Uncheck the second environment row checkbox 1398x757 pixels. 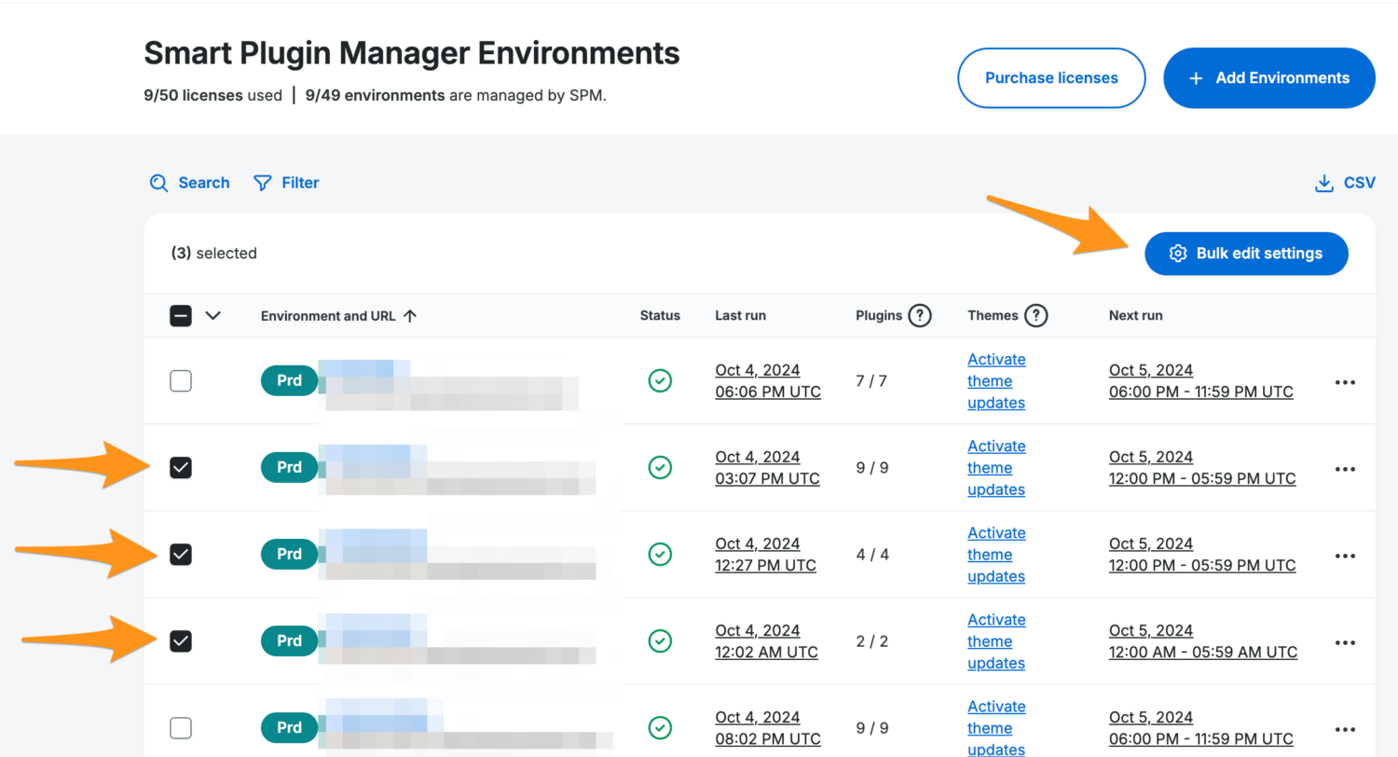pyautogui.click(x=181, y=467)
